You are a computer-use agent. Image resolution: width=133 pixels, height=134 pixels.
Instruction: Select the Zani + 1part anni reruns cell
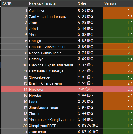pos(52,16)
